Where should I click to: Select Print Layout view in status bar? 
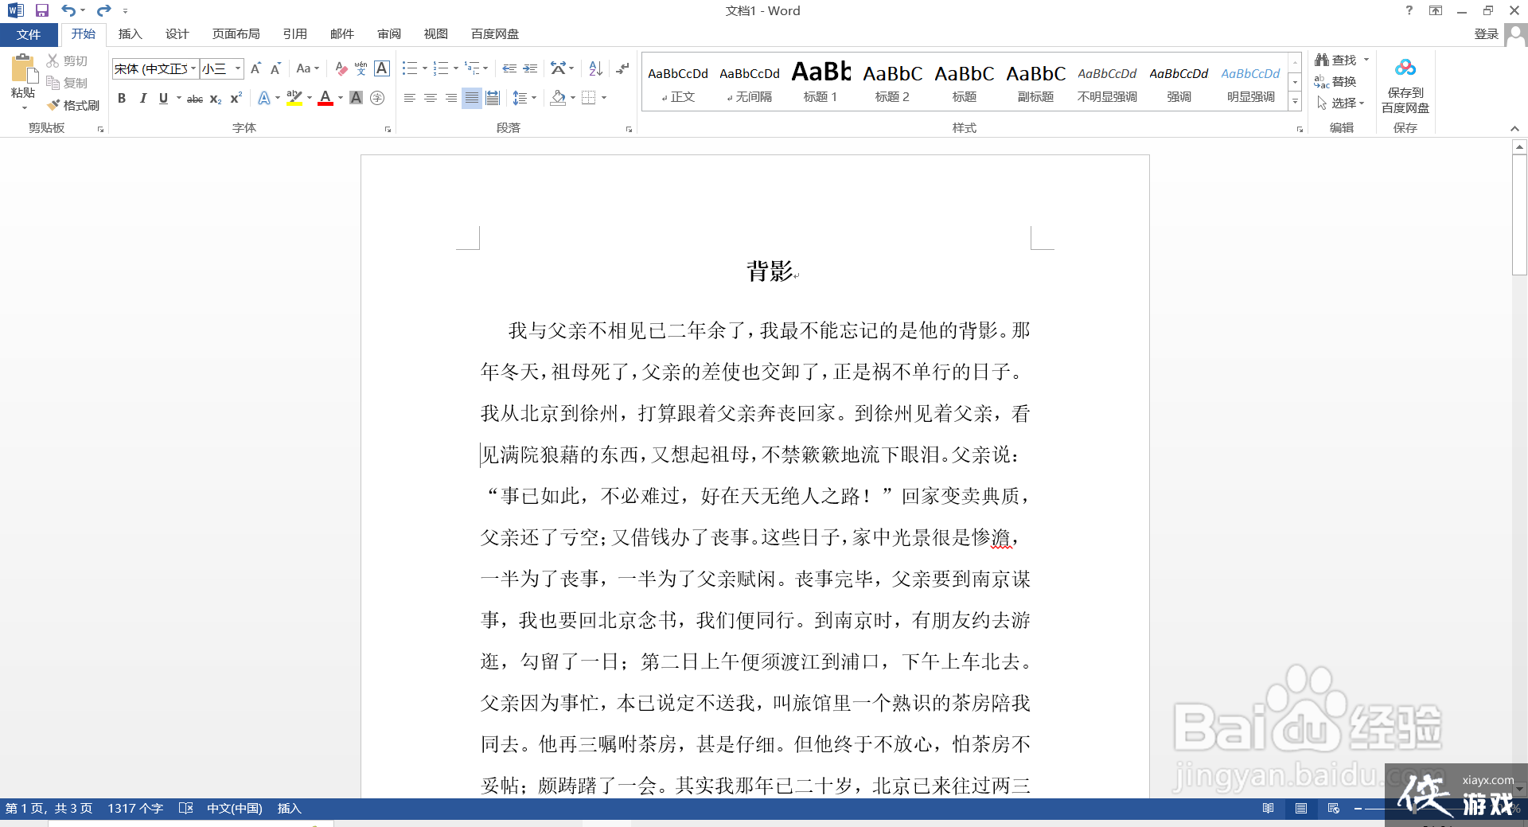[1301, 808]
